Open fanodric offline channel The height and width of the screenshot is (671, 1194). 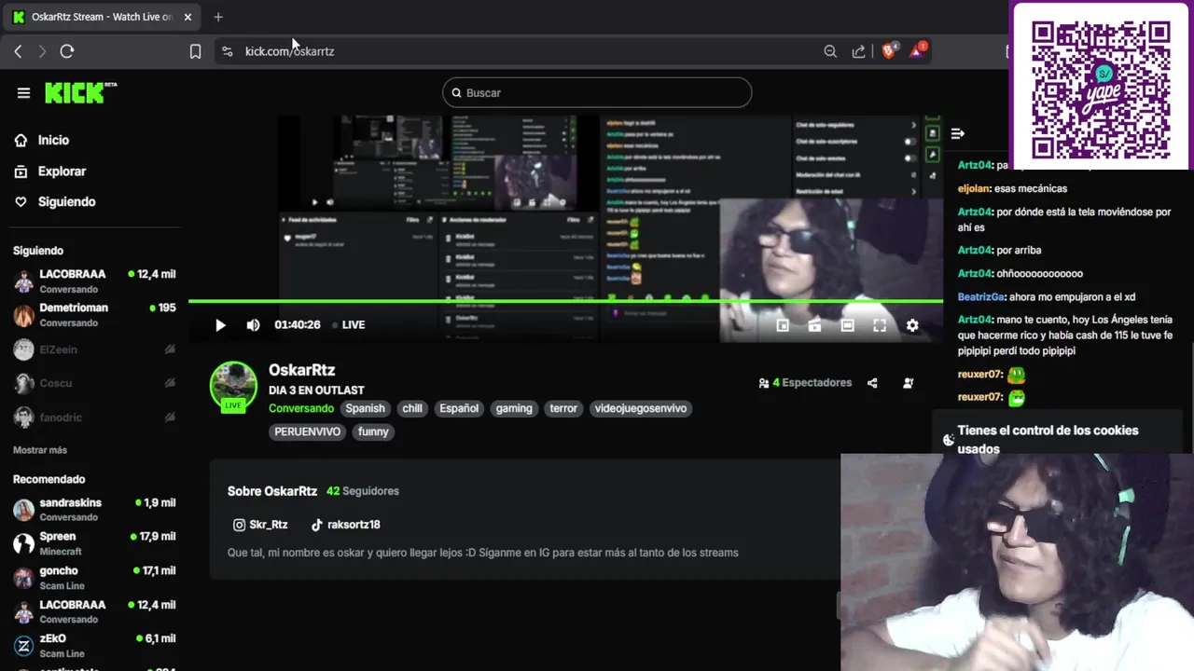pyautogui.click(x=94, y=418)
